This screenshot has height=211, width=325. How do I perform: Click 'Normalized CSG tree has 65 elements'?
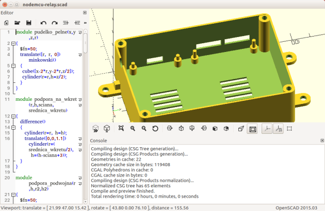[131, 186]
